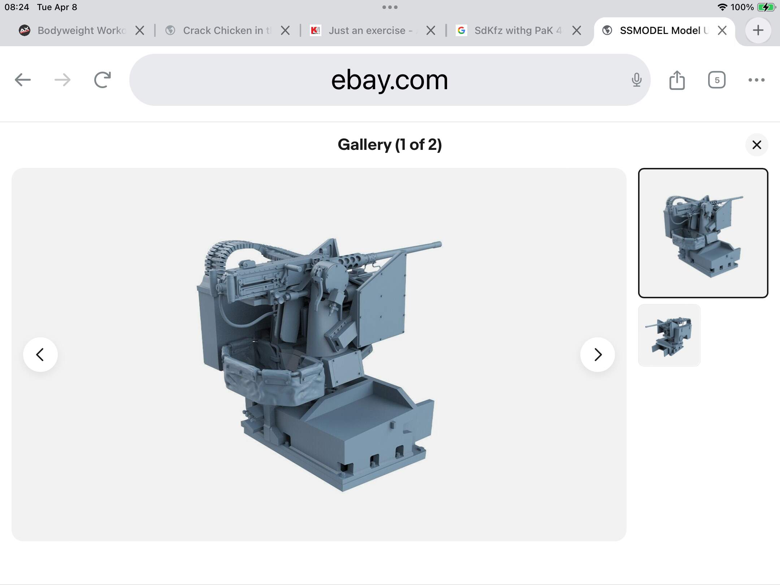
Task: Click the Gallery (1 of 2) heading
Action: point(390,145)
